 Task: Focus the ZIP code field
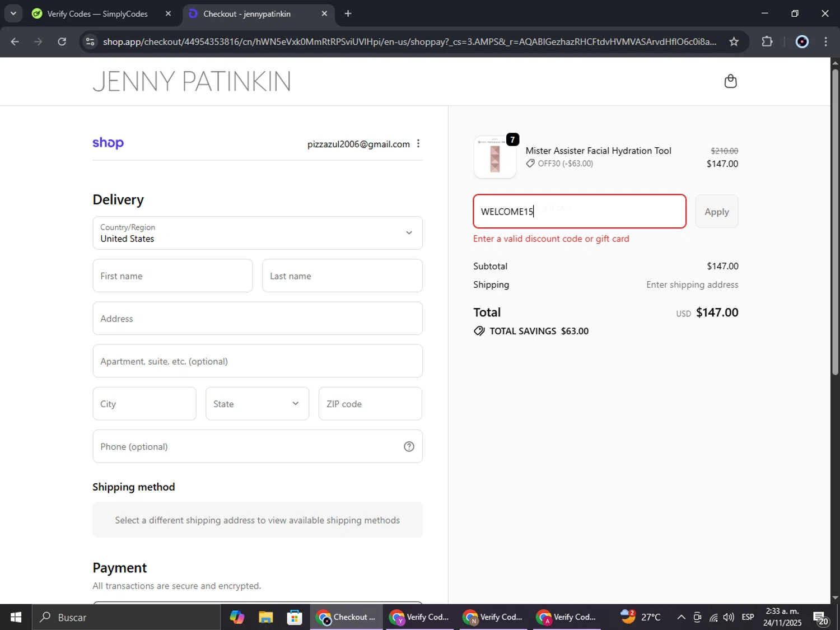(x=370, y=404)
